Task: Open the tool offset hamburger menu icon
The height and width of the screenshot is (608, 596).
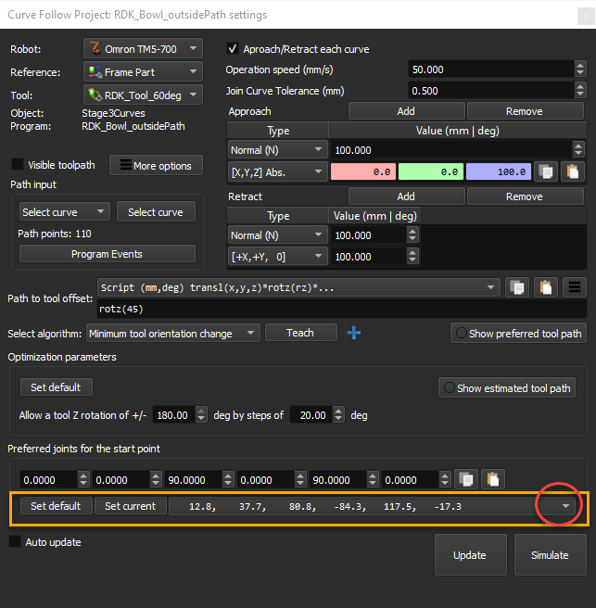Action: [x=575, y=287]
